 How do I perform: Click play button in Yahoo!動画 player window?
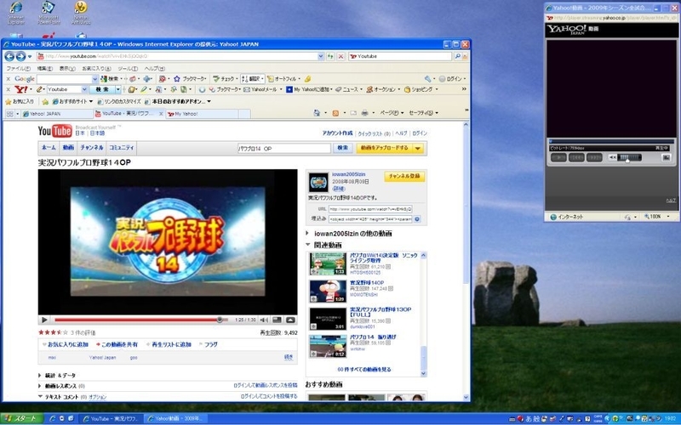[558, 157]
